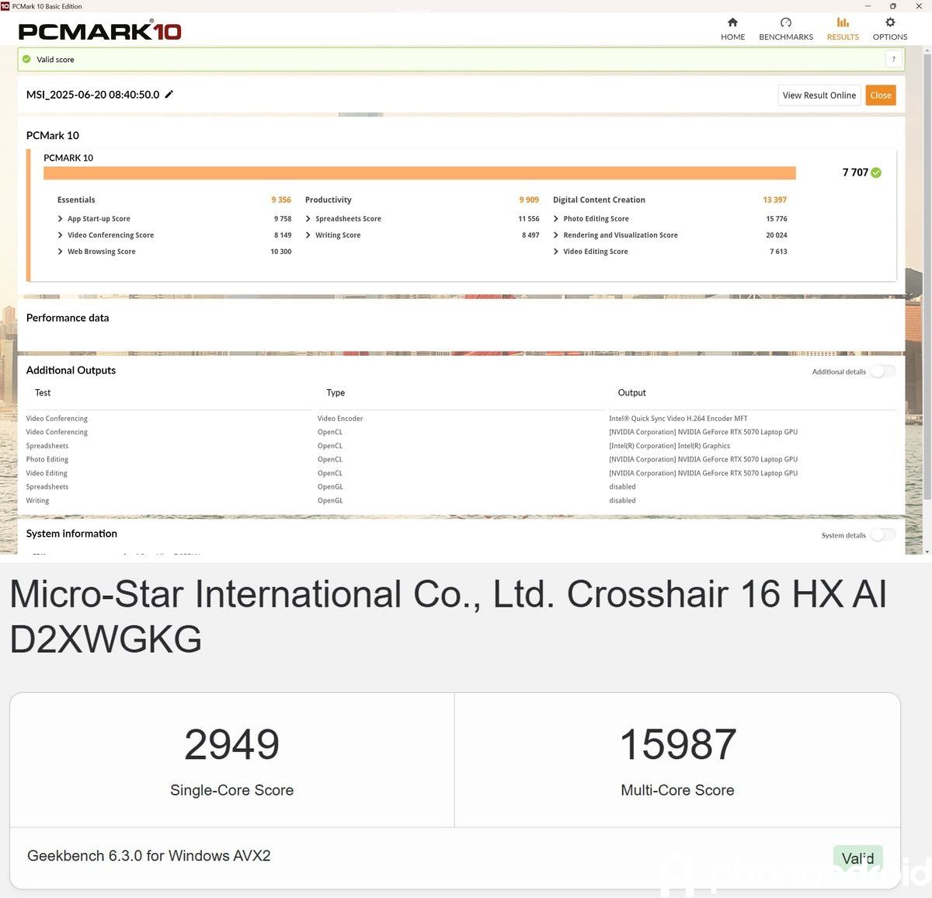Screen dimensions: 932x898
Task: Click the Crosshair 16 HX AI D2XWGKG title
Action: pos(448,617)
